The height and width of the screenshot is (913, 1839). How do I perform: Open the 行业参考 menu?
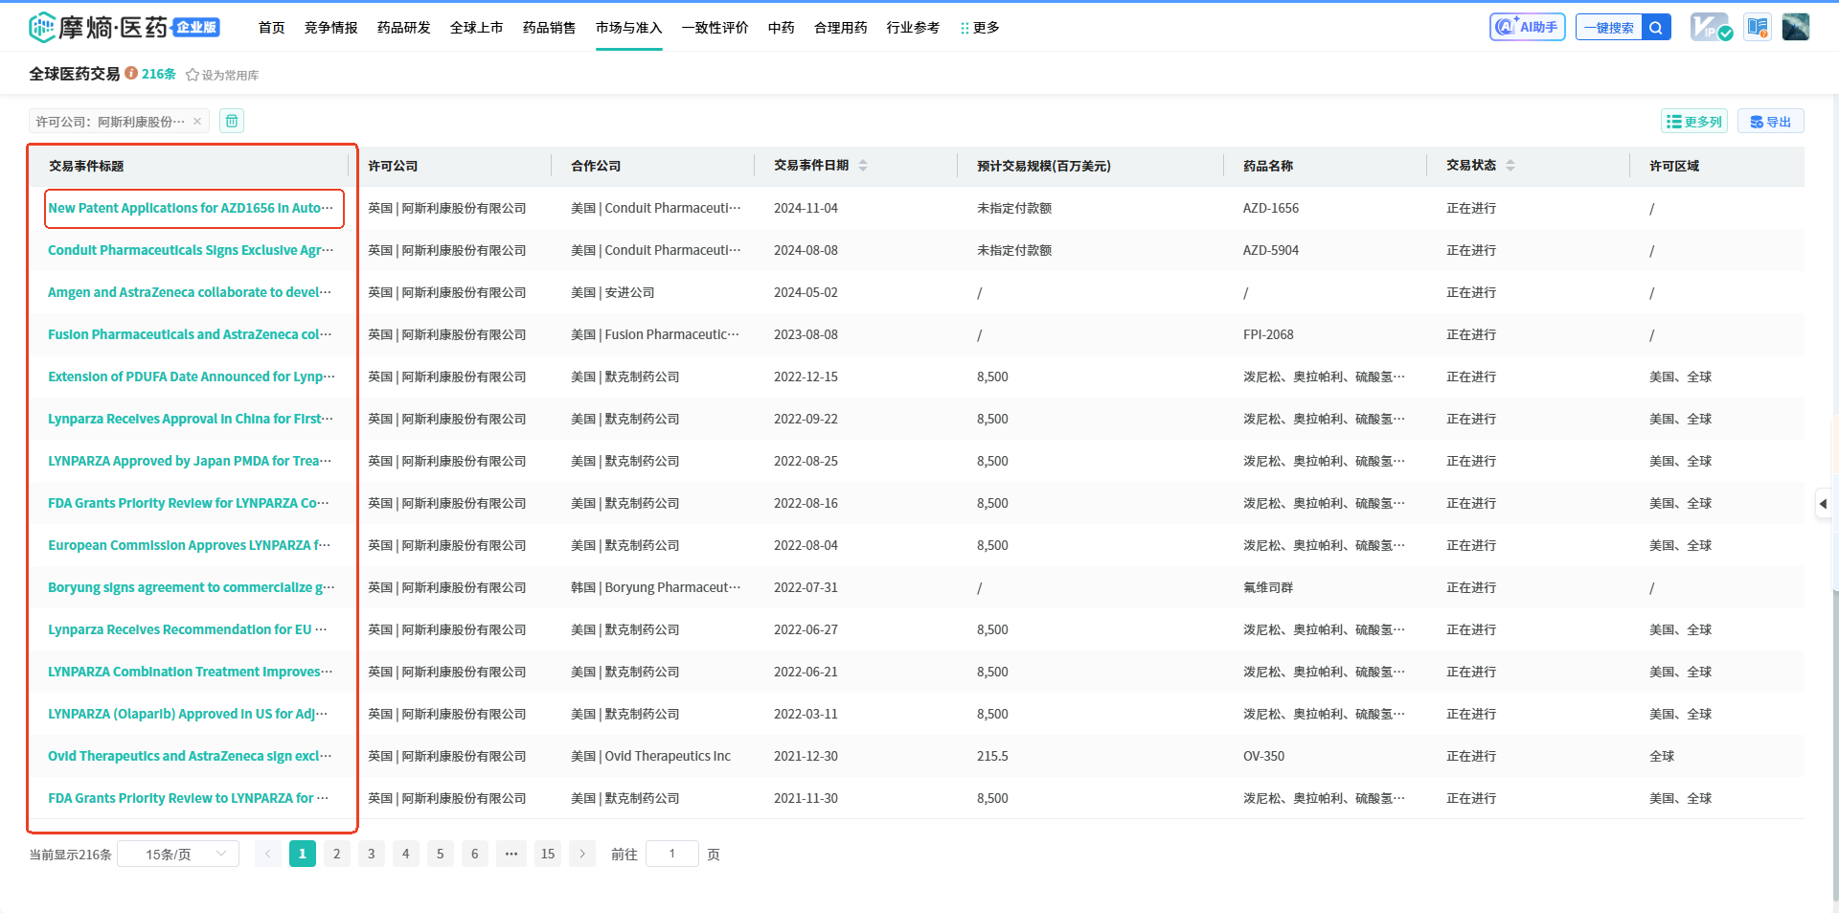[913, 28]
